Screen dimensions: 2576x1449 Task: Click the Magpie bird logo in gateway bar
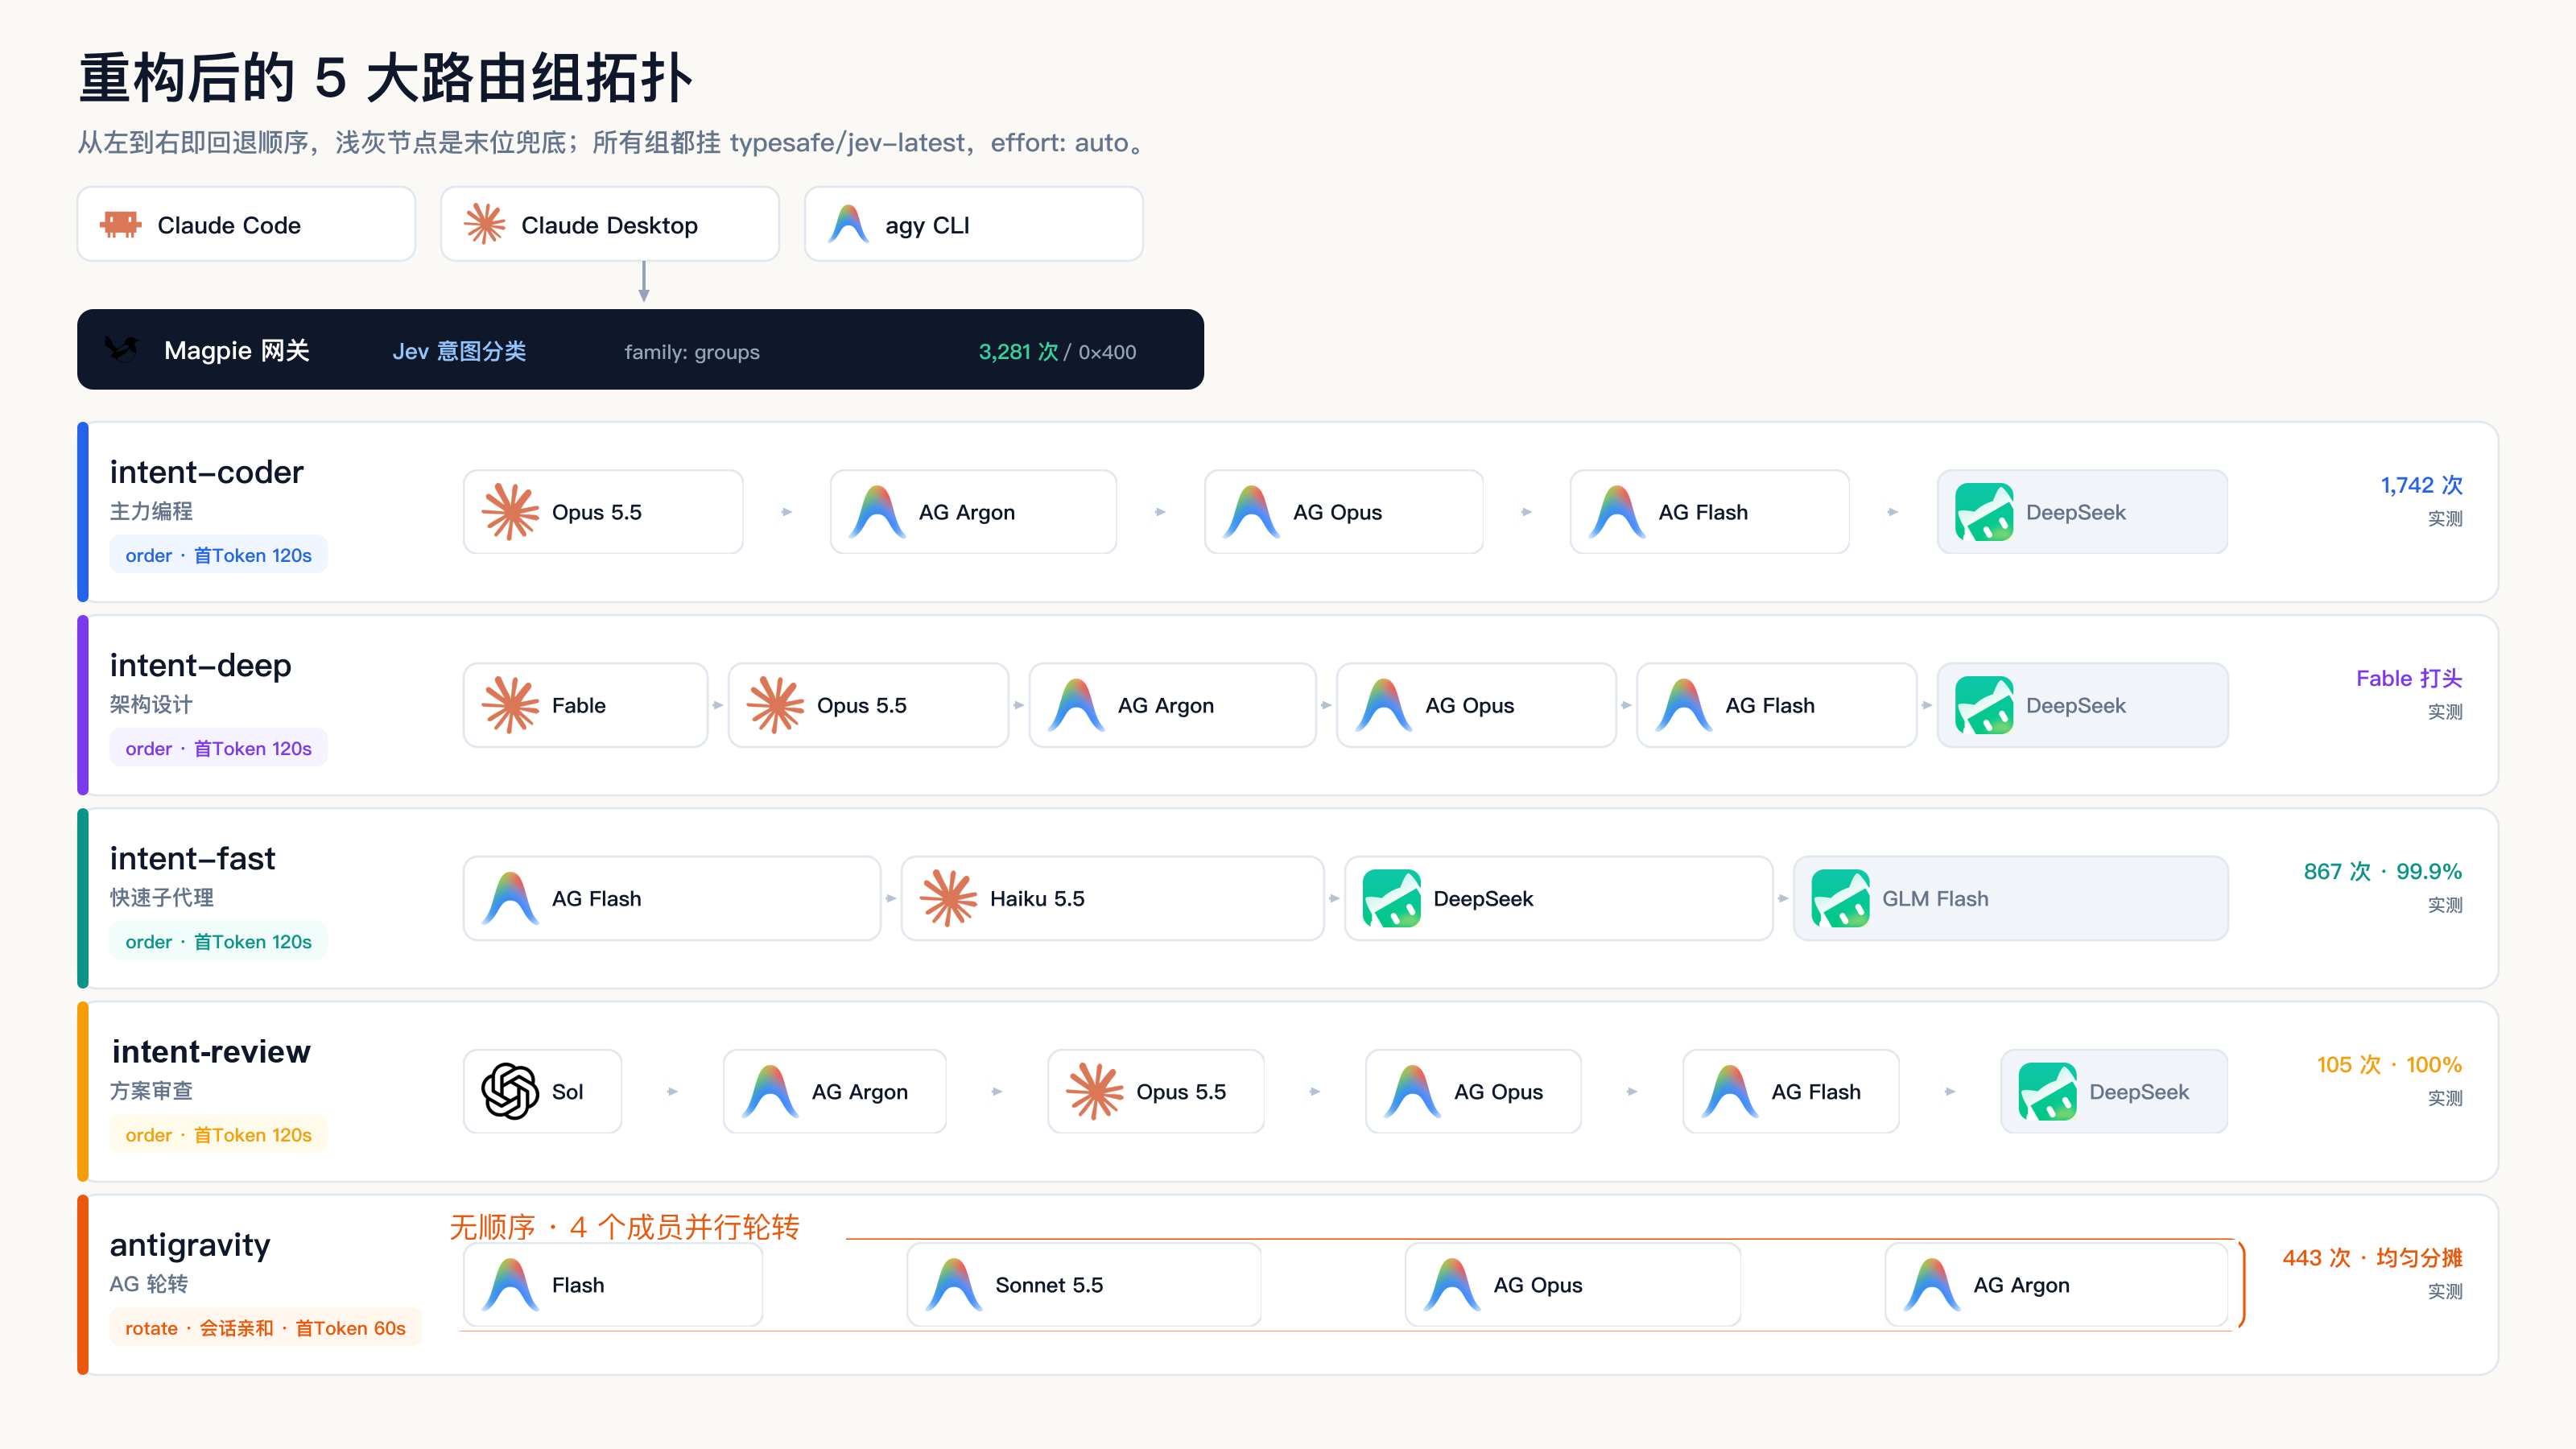click(x=122, y=350)
